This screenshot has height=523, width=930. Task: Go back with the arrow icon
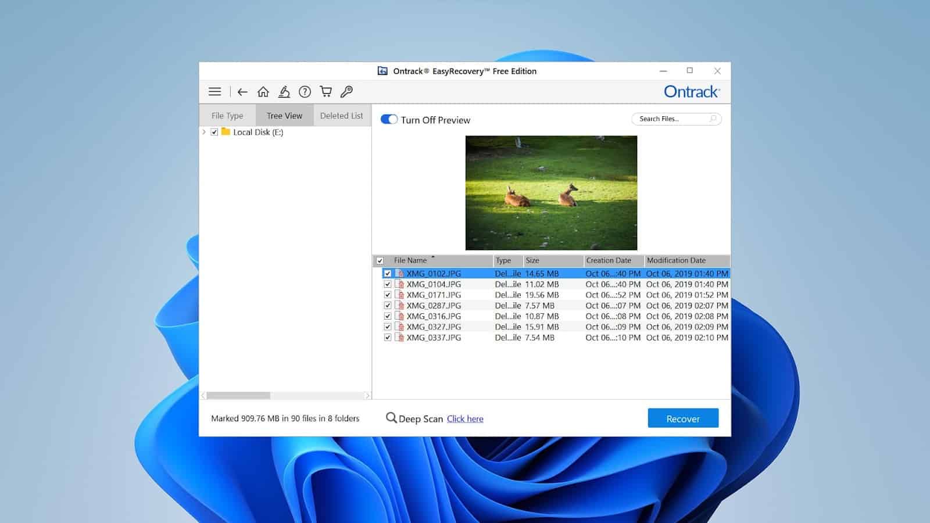click(242, 92)
